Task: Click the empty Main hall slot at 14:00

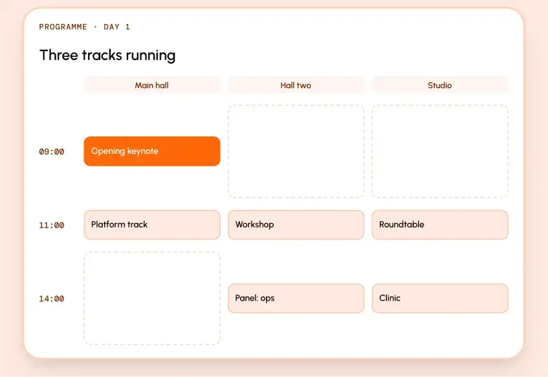Action: pos(152,298)
